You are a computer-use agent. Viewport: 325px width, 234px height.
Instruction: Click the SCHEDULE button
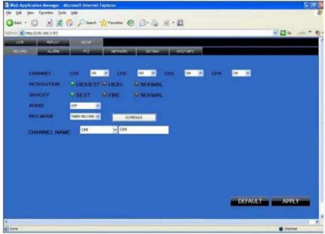pyautogui.click(x=134, y=117)
